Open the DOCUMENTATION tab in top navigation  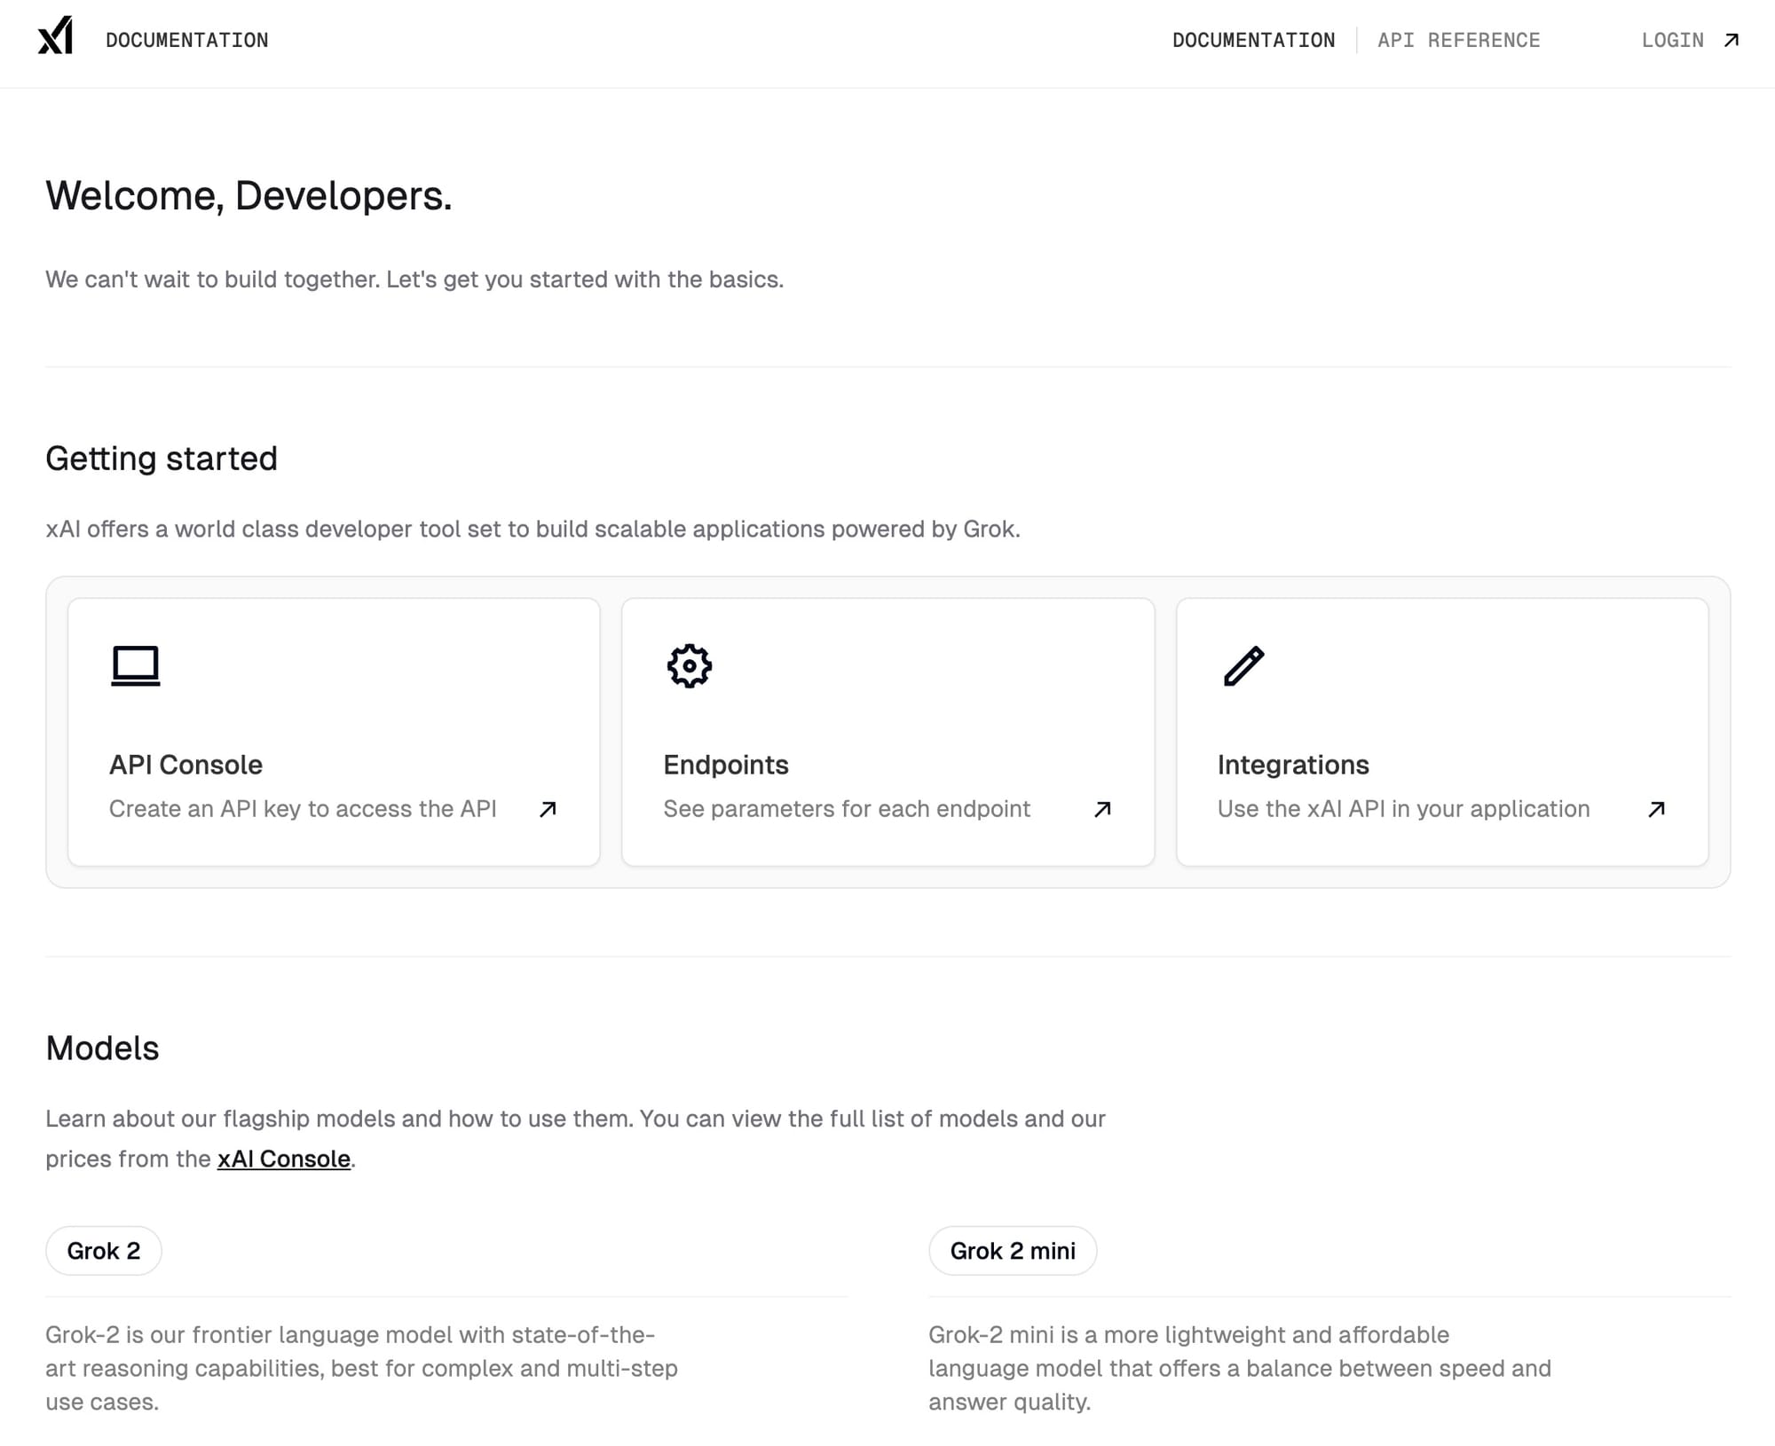tap(1253, 40)
